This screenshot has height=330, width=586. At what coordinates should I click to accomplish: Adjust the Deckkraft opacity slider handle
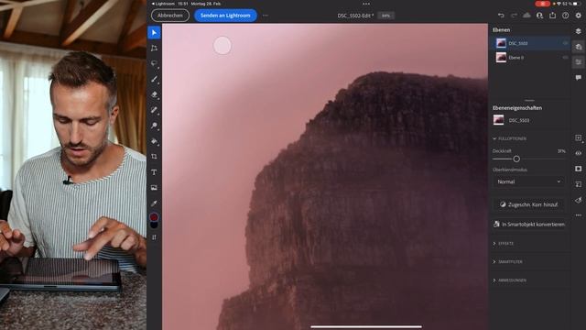(x=516, y=159)
